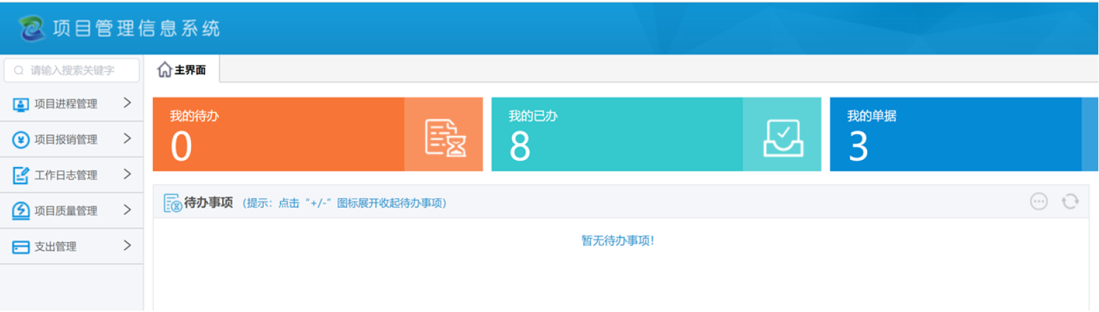Viewport: 1099px width, 312px height.
Task: Click the 暂无待办事项! message
Action: click(618, 240)
